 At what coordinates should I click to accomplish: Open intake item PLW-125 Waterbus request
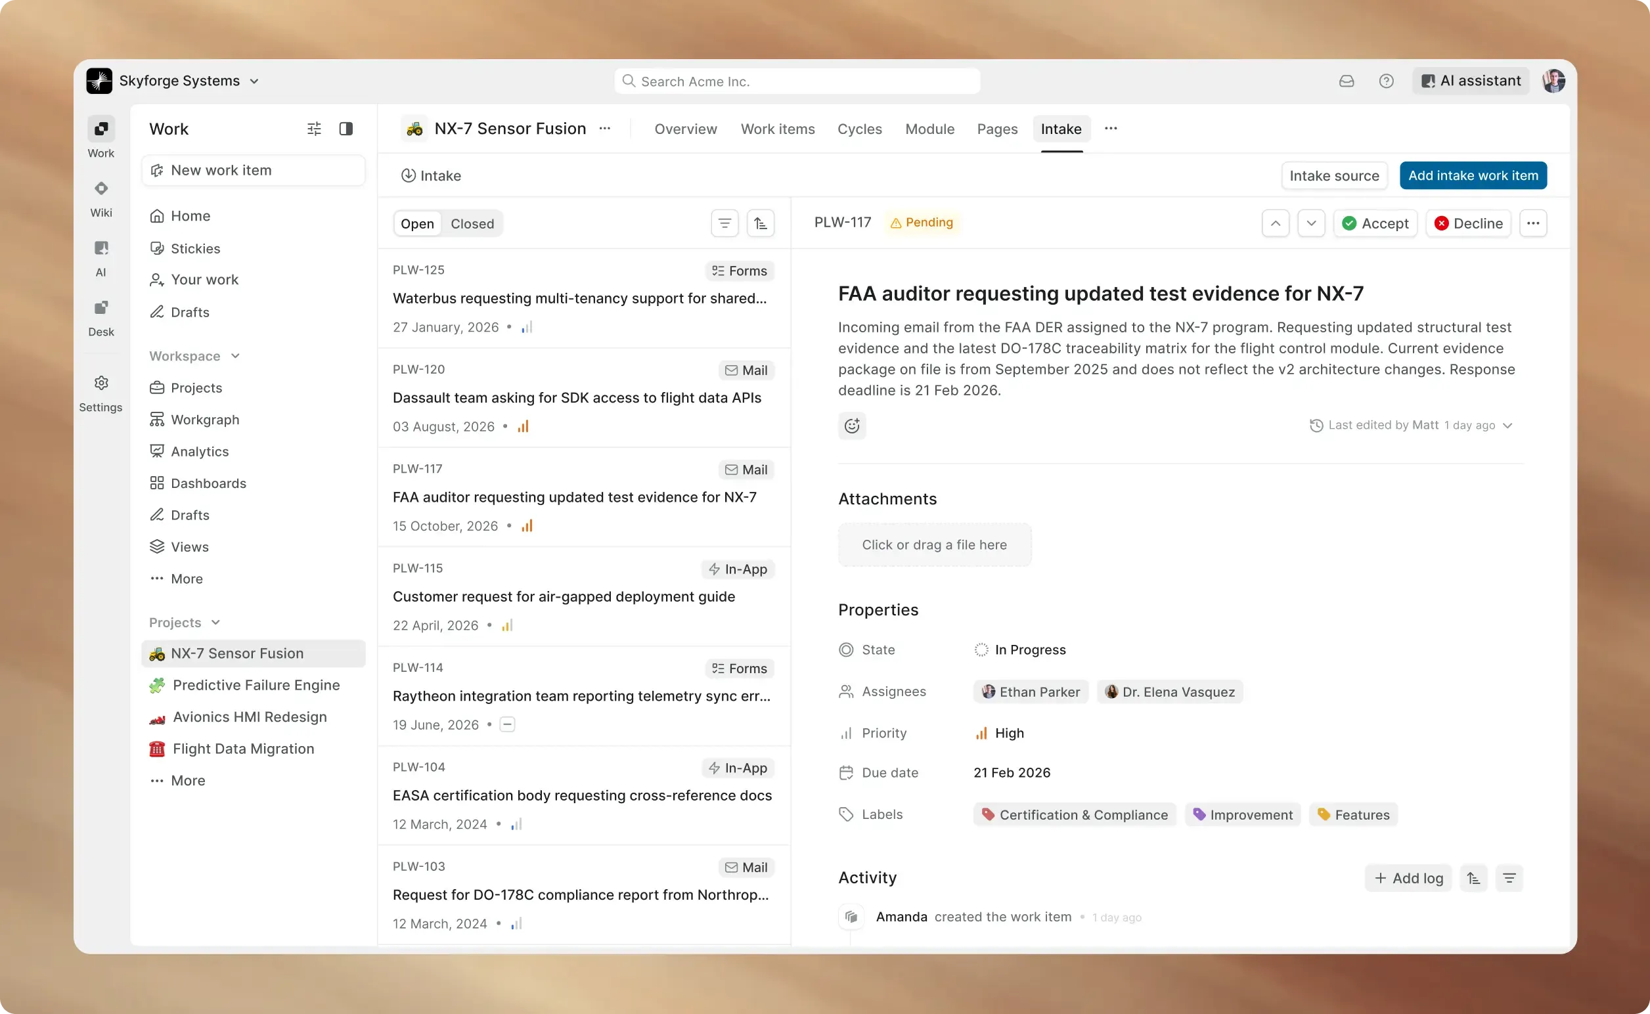[x=583, y=298]
